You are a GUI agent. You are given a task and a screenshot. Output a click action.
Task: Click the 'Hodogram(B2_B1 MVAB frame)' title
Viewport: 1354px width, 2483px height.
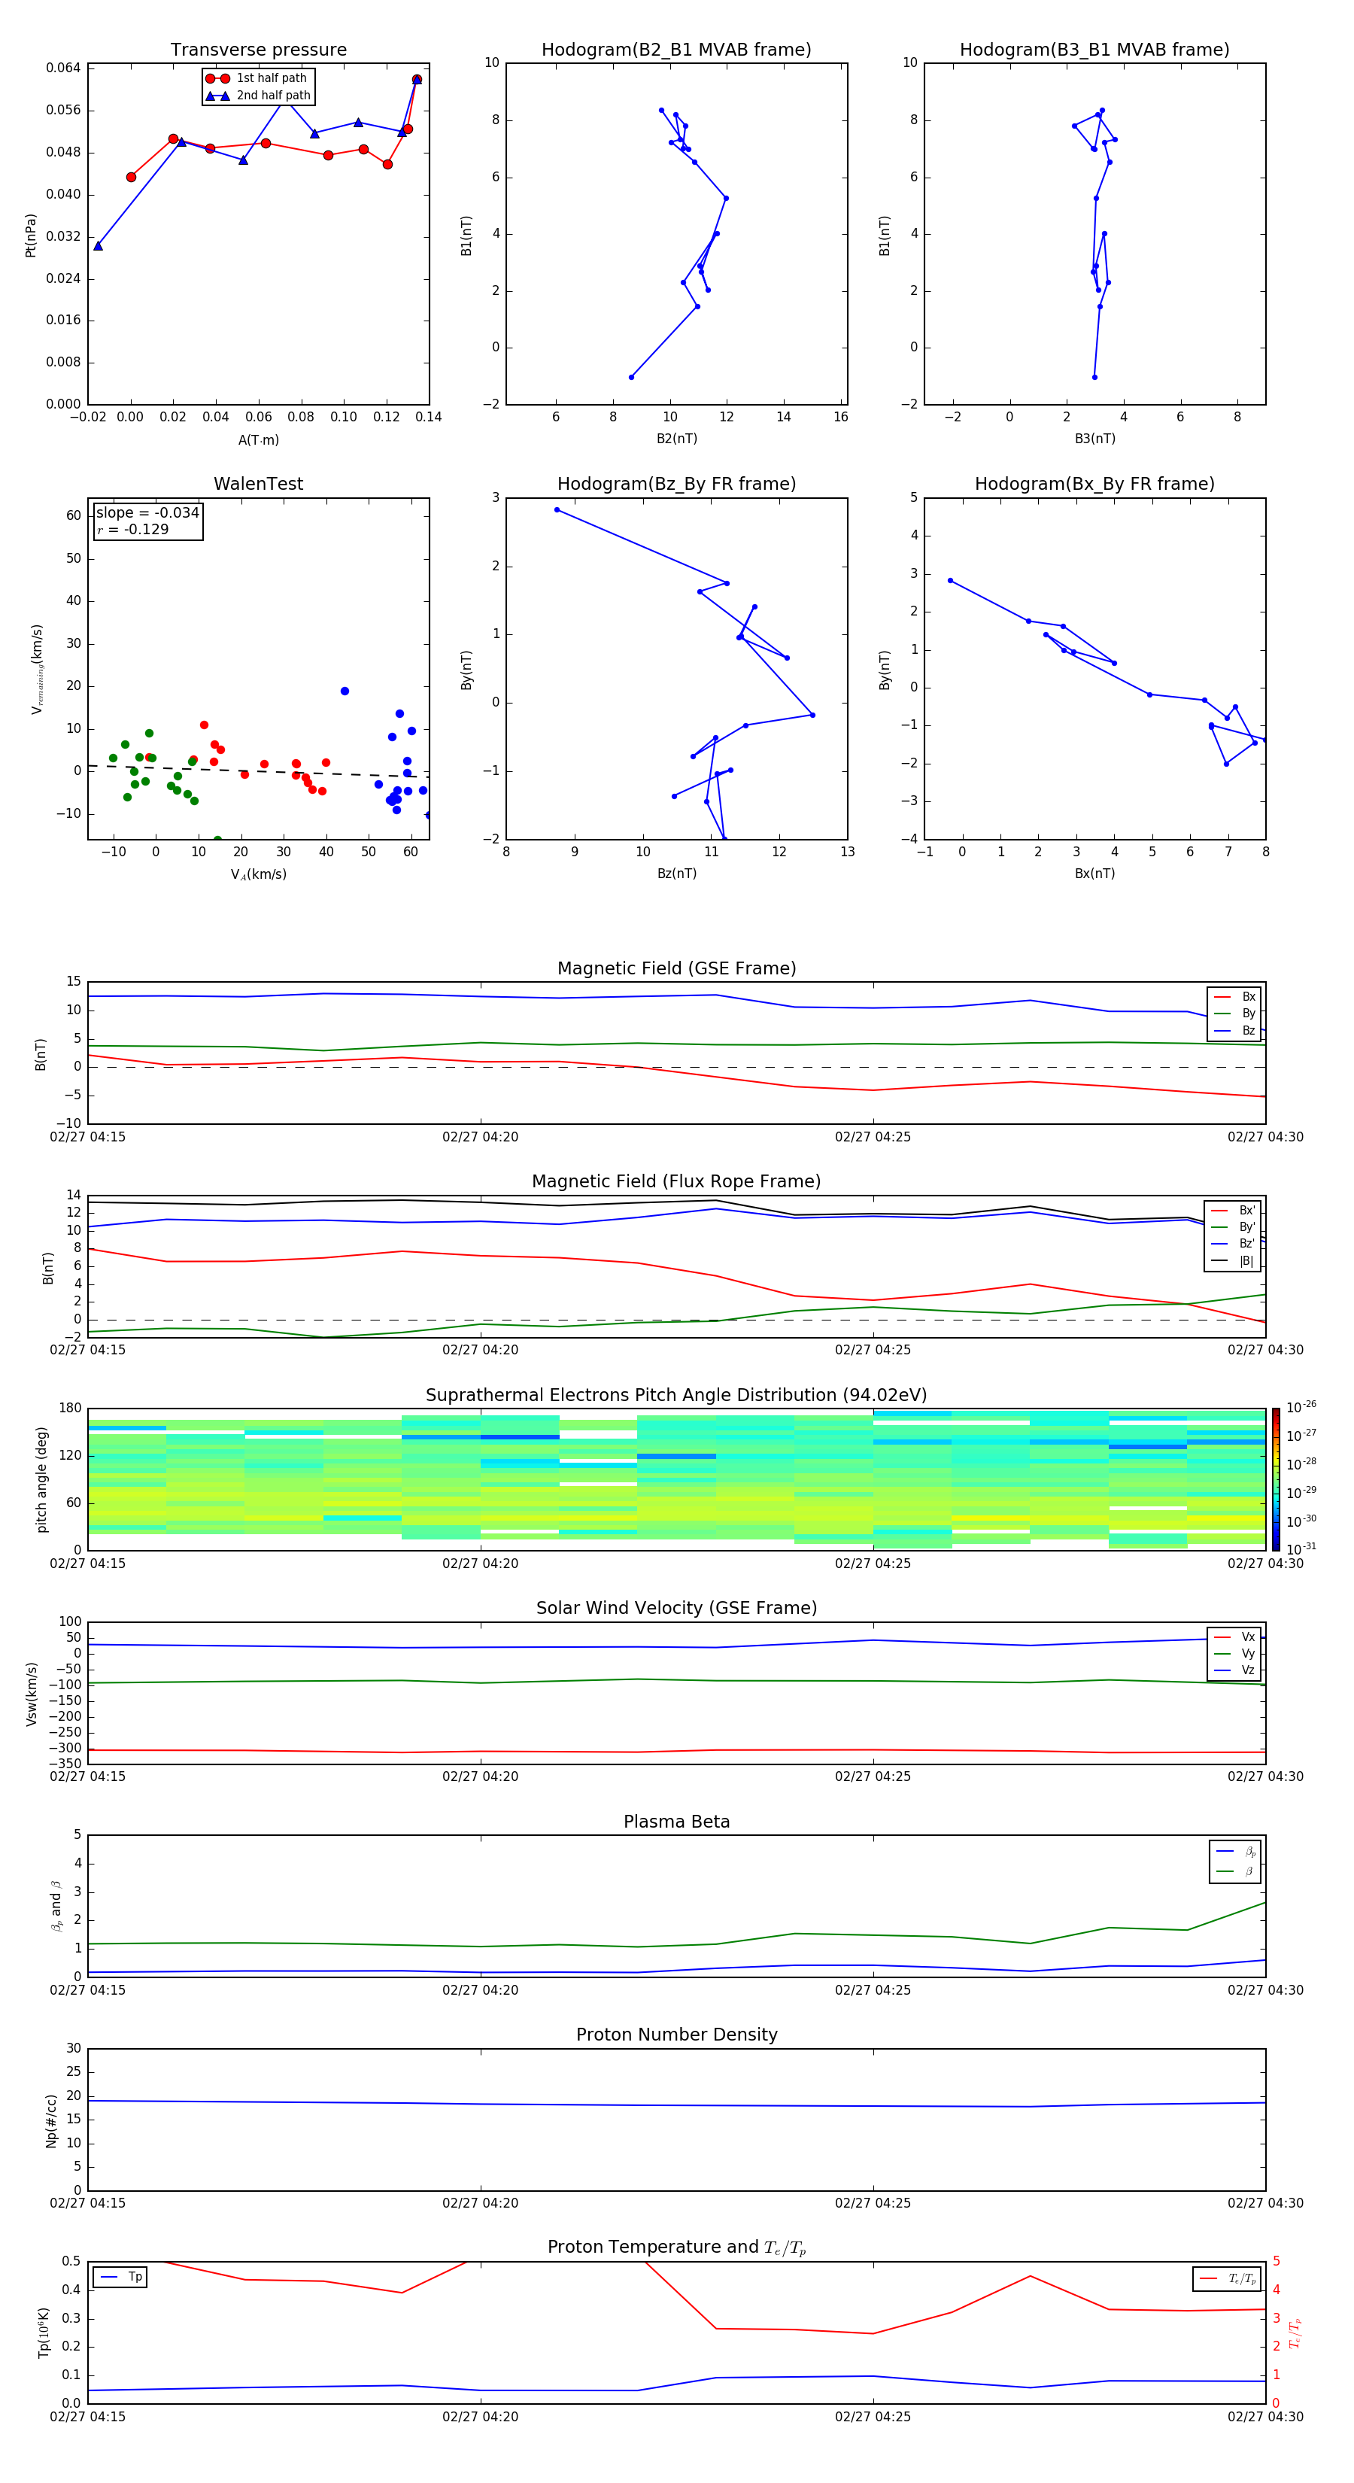[676, 50]
